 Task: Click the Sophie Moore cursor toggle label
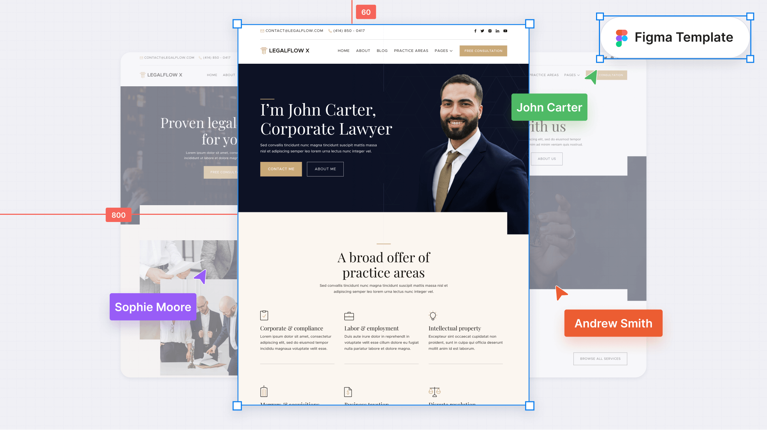coord(153,307)
